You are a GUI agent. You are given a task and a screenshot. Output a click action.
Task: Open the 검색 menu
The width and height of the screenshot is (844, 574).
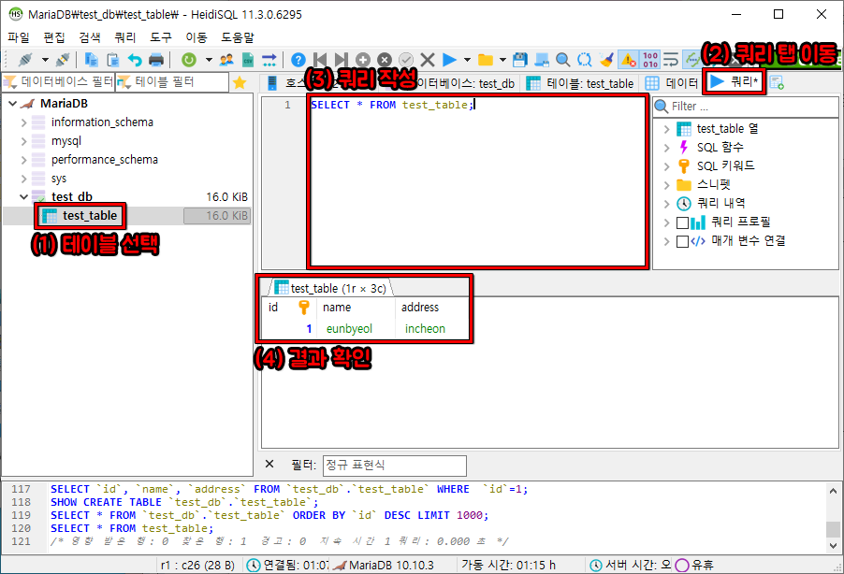click(89, 37)
